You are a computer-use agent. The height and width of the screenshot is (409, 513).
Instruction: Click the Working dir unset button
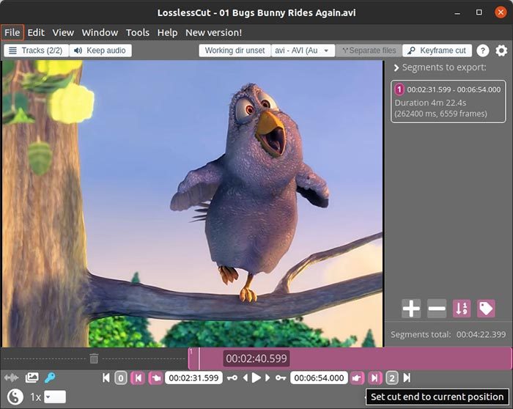coord(235,51)
